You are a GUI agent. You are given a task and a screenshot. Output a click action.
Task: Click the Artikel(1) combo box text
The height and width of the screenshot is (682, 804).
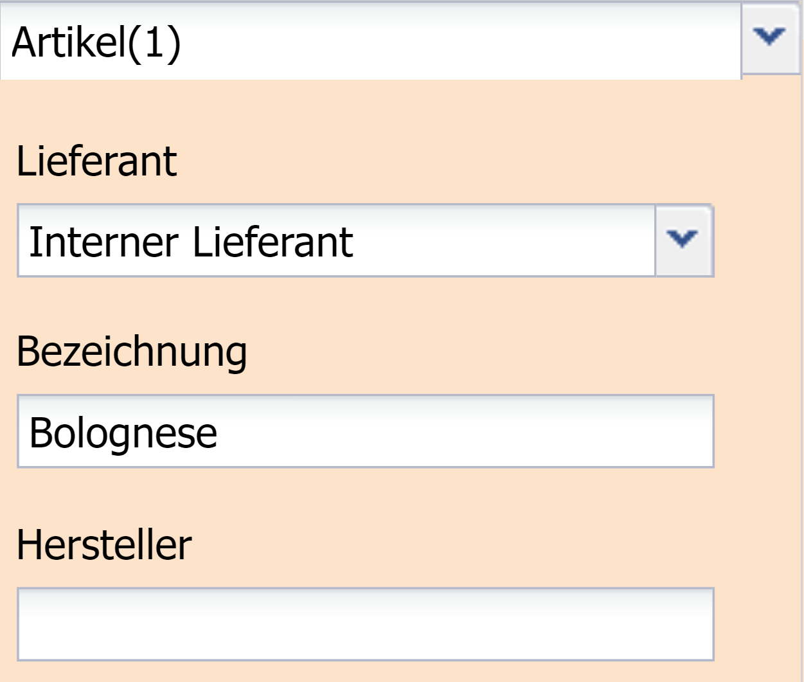(x=96, y=42)
